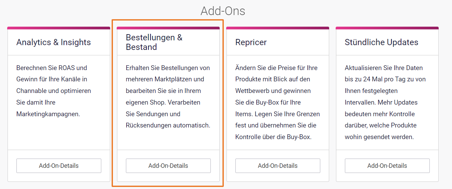Click the Add-Ons section heading
Image resolution: width=452 pixels, height=189 pixels.
223,11
